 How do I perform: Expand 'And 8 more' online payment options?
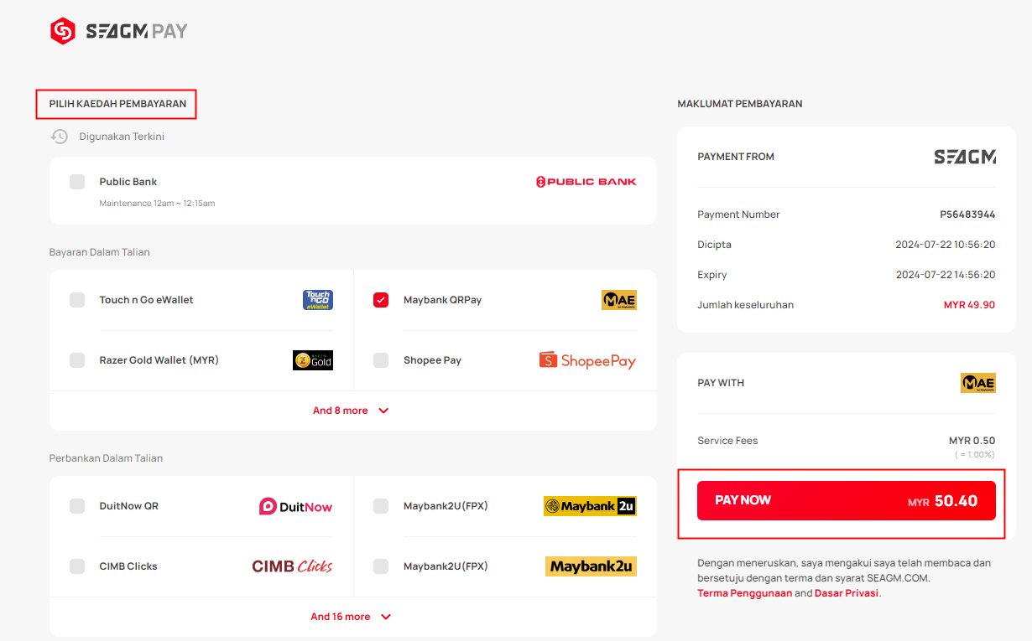pyautogui.click(x=351, y=411)
